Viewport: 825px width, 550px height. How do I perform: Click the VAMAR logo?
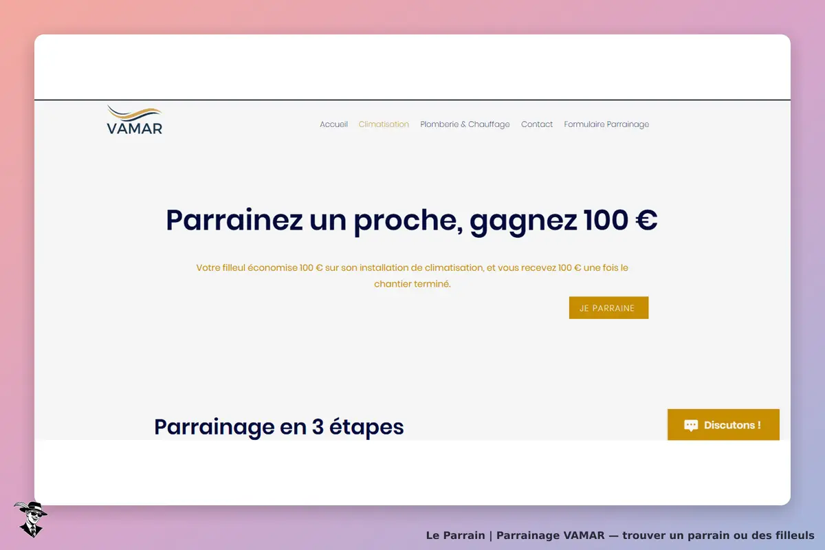click(x=135, y=120)
